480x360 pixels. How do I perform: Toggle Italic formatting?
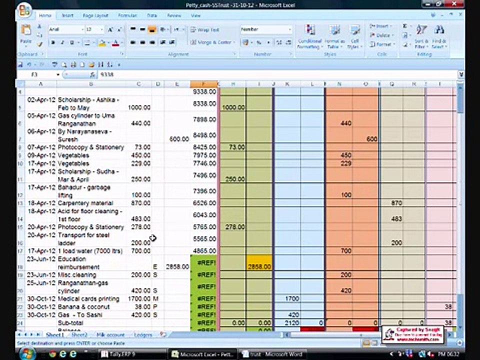62,42
